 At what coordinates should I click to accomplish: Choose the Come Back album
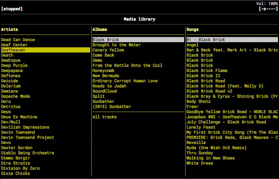coord(104,55)
